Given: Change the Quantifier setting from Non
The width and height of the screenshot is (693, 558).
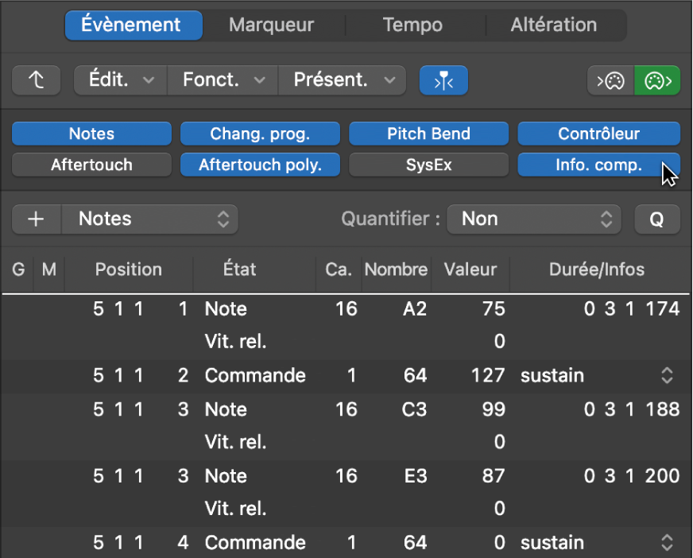Looking at the screenshot, I should 534,219.
